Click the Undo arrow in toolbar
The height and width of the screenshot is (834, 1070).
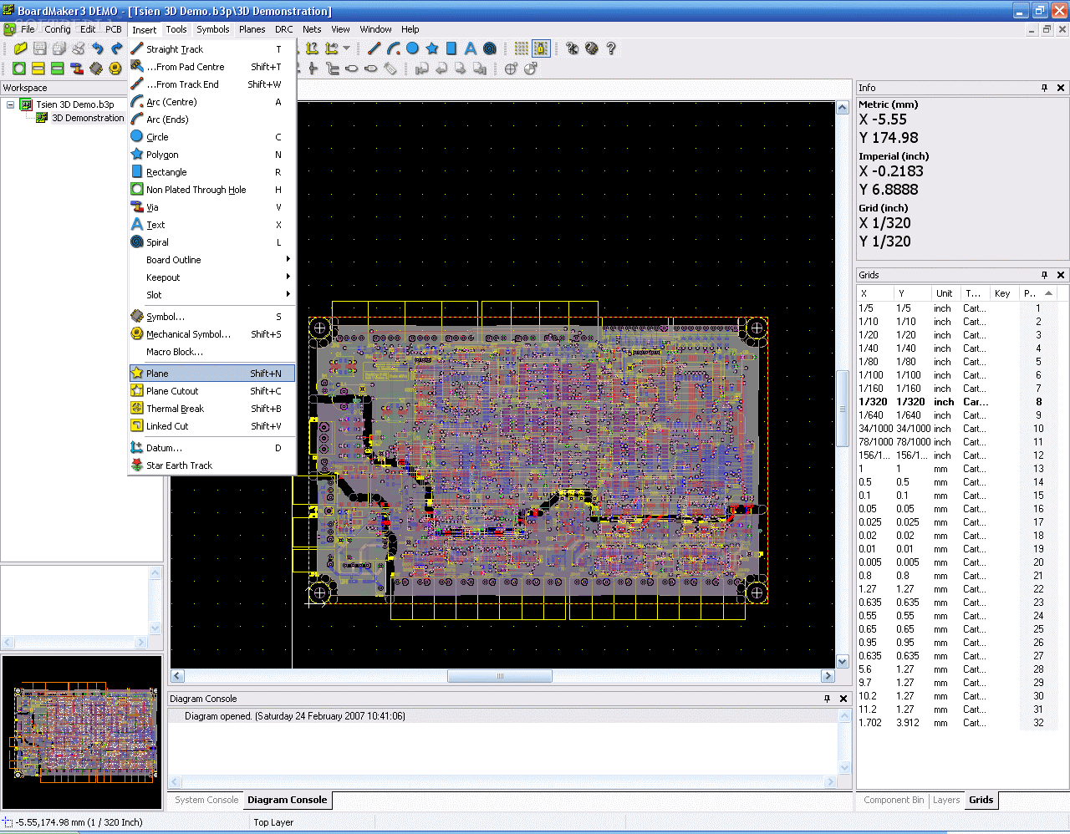tap(98, 48)
